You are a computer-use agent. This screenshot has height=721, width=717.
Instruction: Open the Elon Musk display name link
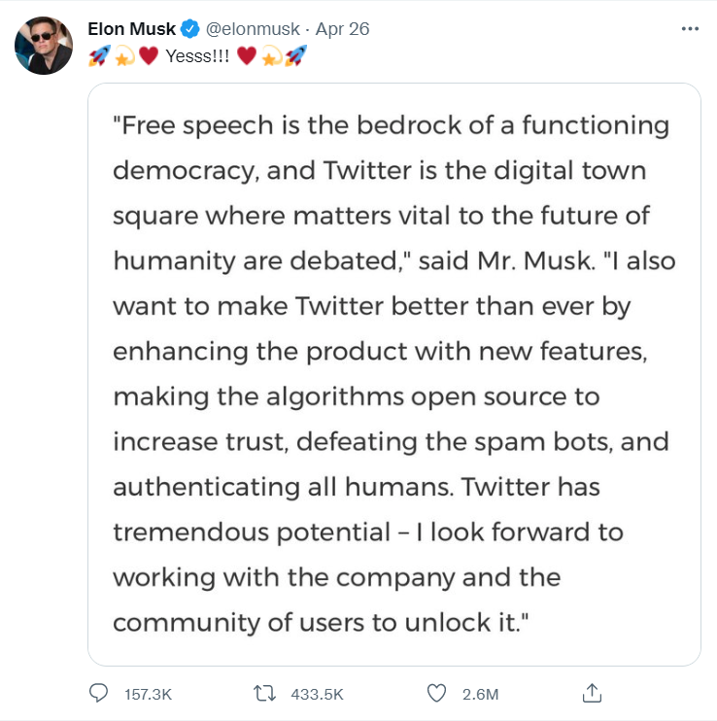pos(131,29)
